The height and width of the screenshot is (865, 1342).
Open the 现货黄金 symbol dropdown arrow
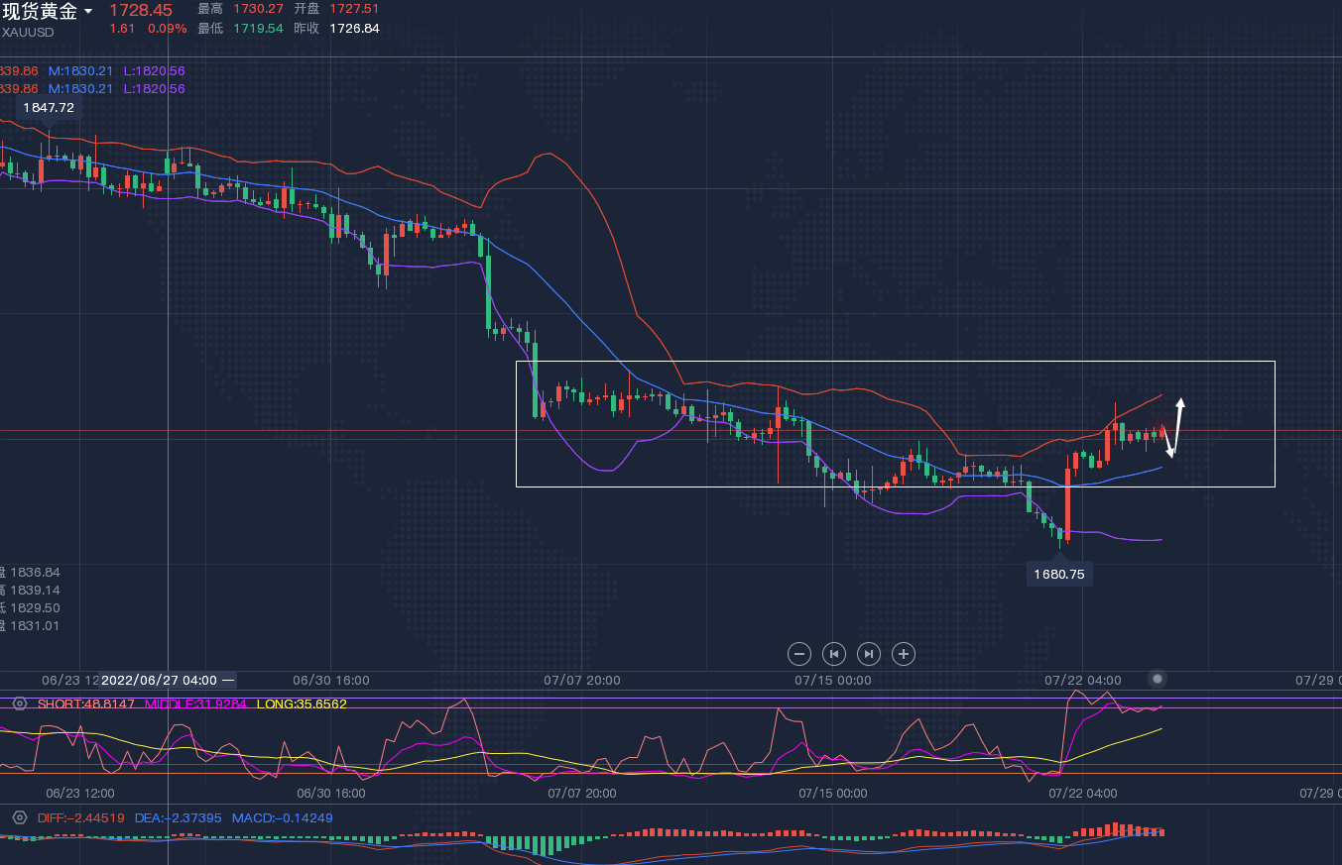tap(88, 12)
